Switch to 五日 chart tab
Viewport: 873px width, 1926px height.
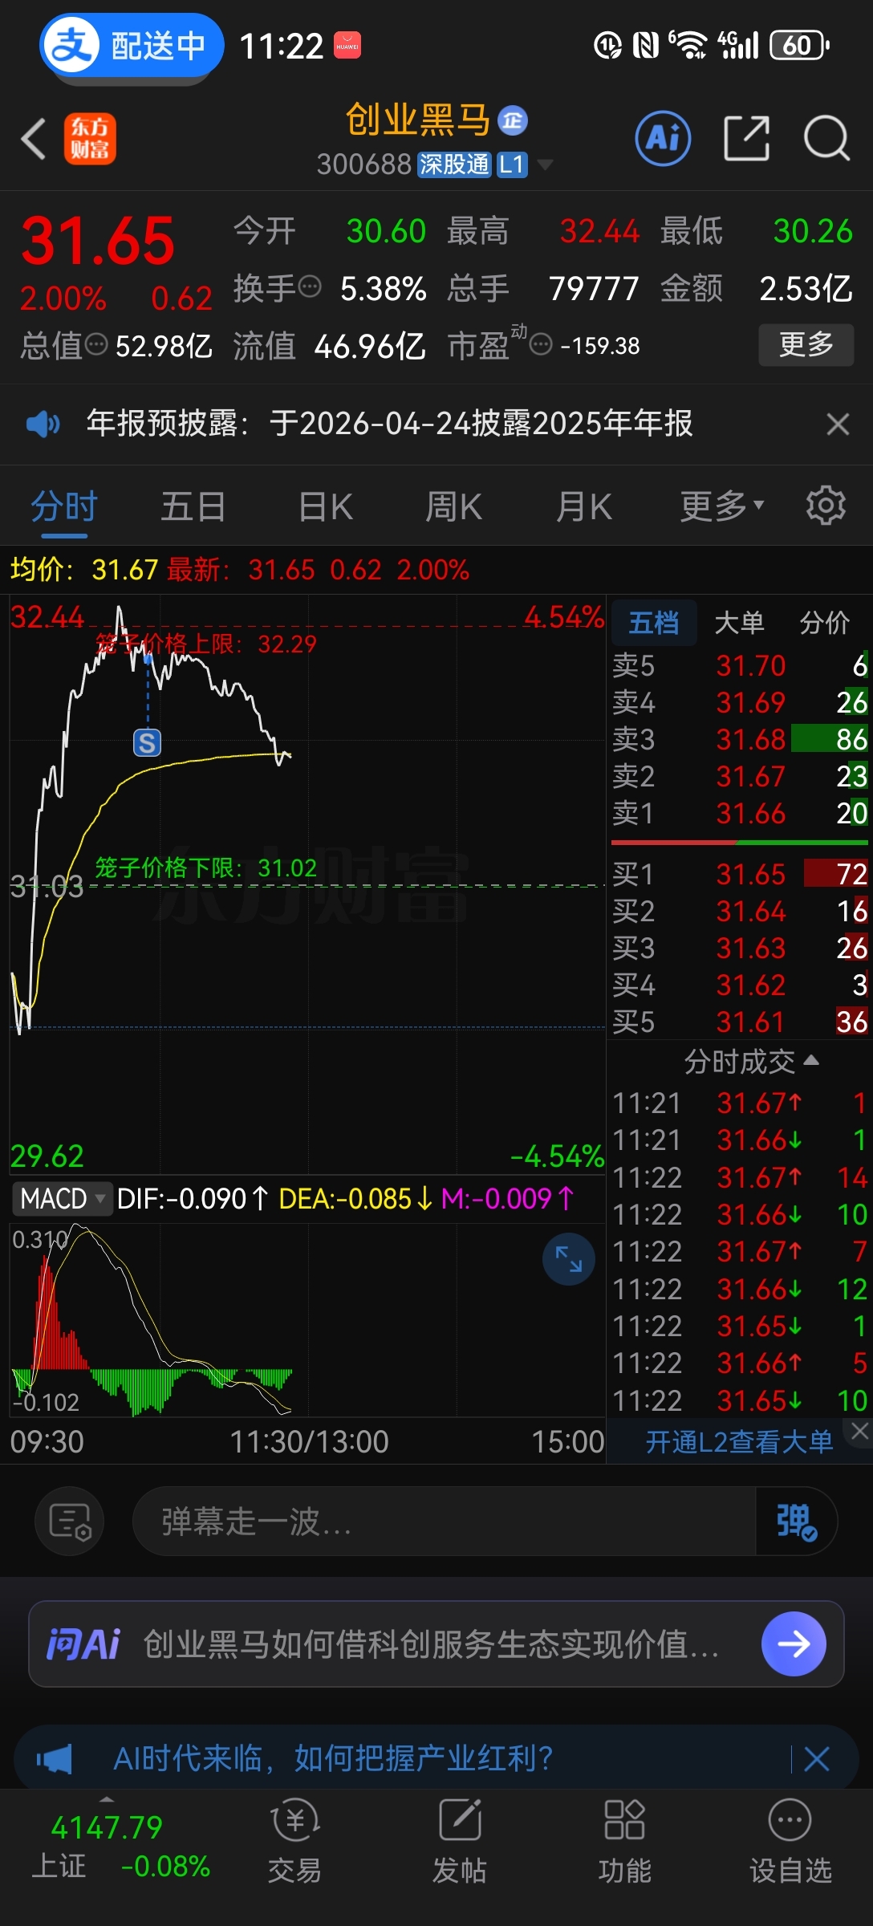(193, 507)
